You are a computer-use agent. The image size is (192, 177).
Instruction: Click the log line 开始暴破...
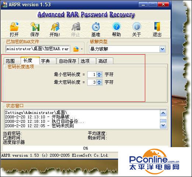click(40, 117)
